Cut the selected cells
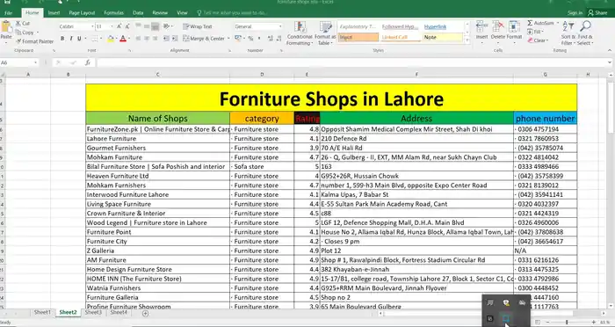Screen dimensions: 615x327 pos(23,24)
